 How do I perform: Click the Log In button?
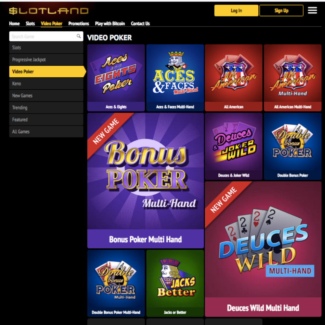point(236,11)
